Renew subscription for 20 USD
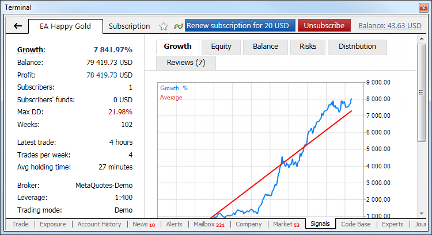The image size is (432, 235). point(240,25)
